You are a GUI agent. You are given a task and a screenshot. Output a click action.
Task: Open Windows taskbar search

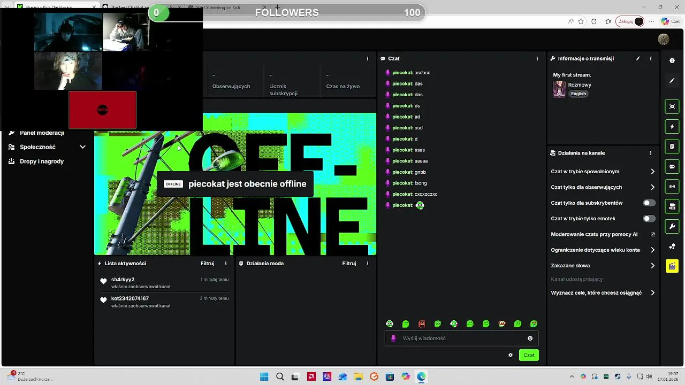pyautogui.click(x=280, y=376)
